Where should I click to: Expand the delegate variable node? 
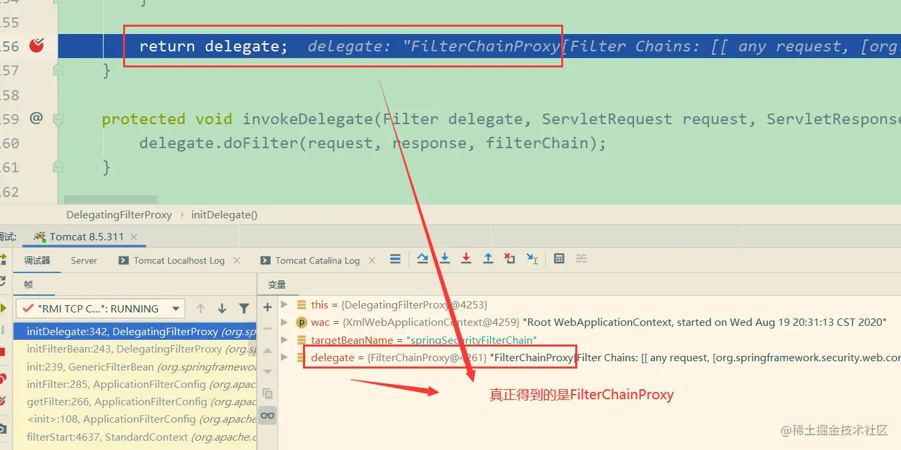coord(284,358)
